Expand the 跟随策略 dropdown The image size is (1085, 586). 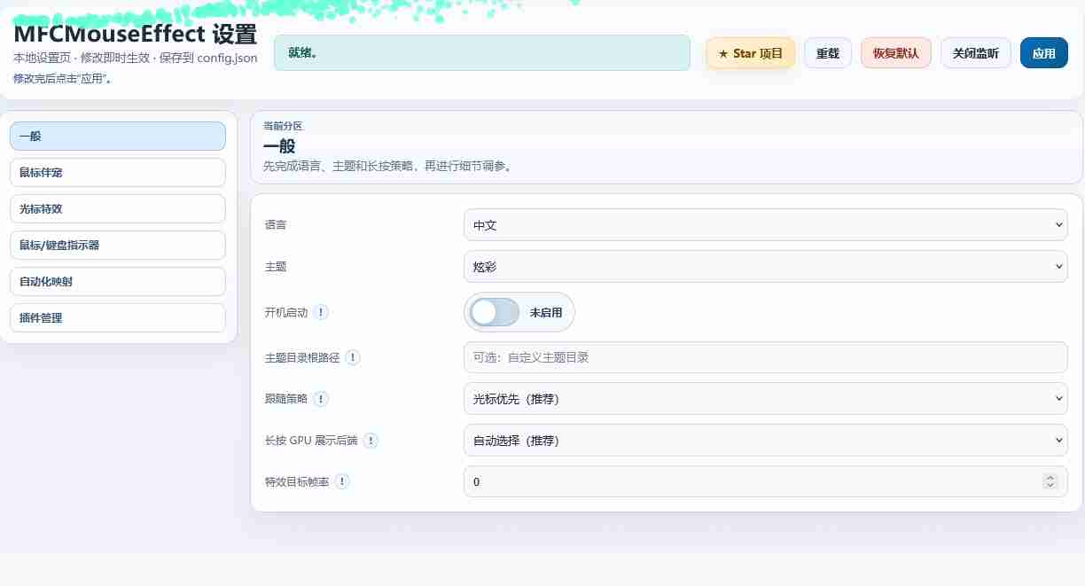765,399
